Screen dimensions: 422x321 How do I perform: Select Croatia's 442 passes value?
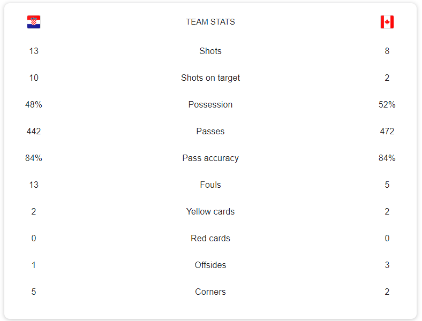click(34, 131)
